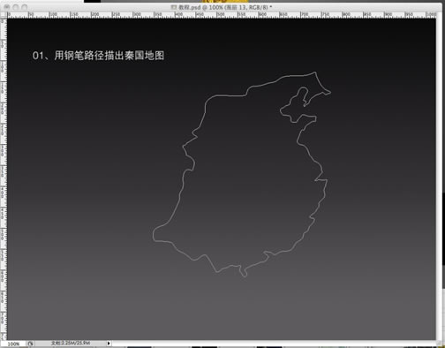Click the 100% zoom level field
This screenshot has width=445, height=348.
pyautogui.click(x=13, y=344)
